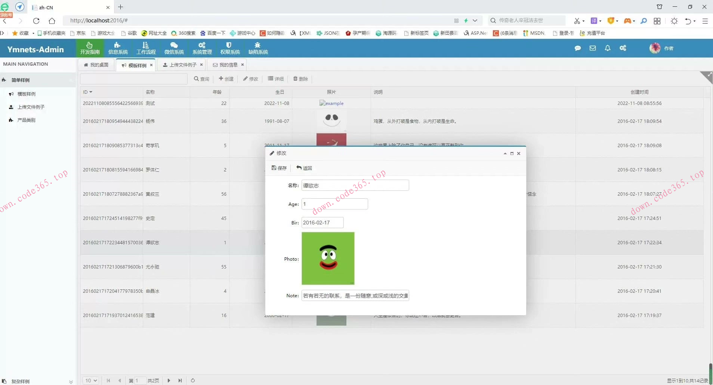713x385 pixels.
Task: Collapse the 修改 dialog window
Action: click(x=505, y=153)
